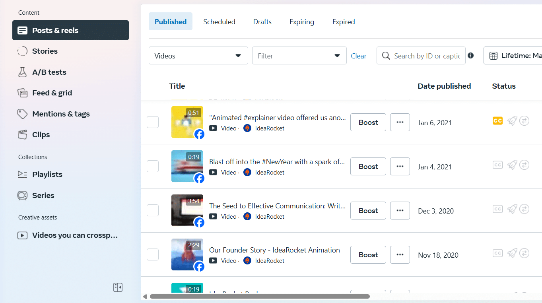Boost The Seed to Effective Communication video

click(x=368, y=211)
